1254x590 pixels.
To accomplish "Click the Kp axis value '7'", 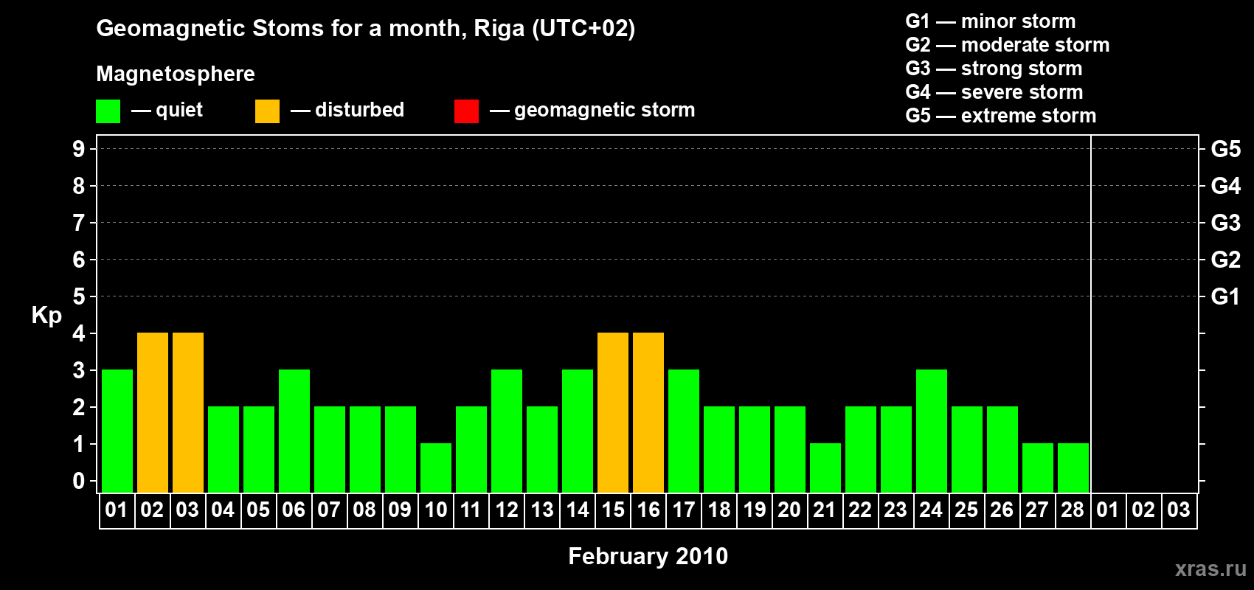I will (x=79, y=223).
